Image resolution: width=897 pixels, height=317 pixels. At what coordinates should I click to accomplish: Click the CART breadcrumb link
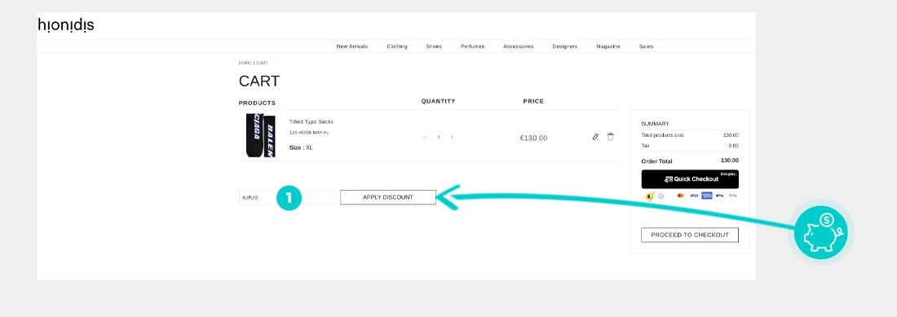click(262, 63)
